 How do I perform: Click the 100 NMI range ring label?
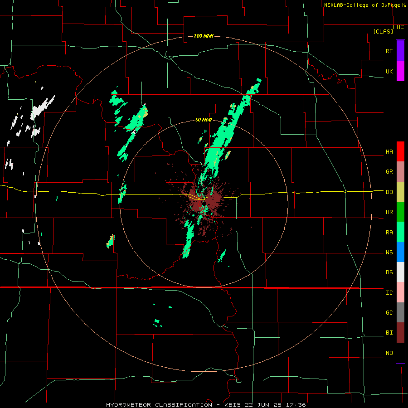tap(204, 36)
